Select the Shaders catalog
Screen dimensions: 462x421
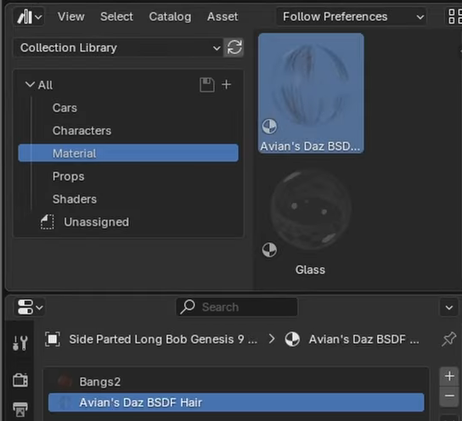pos(128,199)
